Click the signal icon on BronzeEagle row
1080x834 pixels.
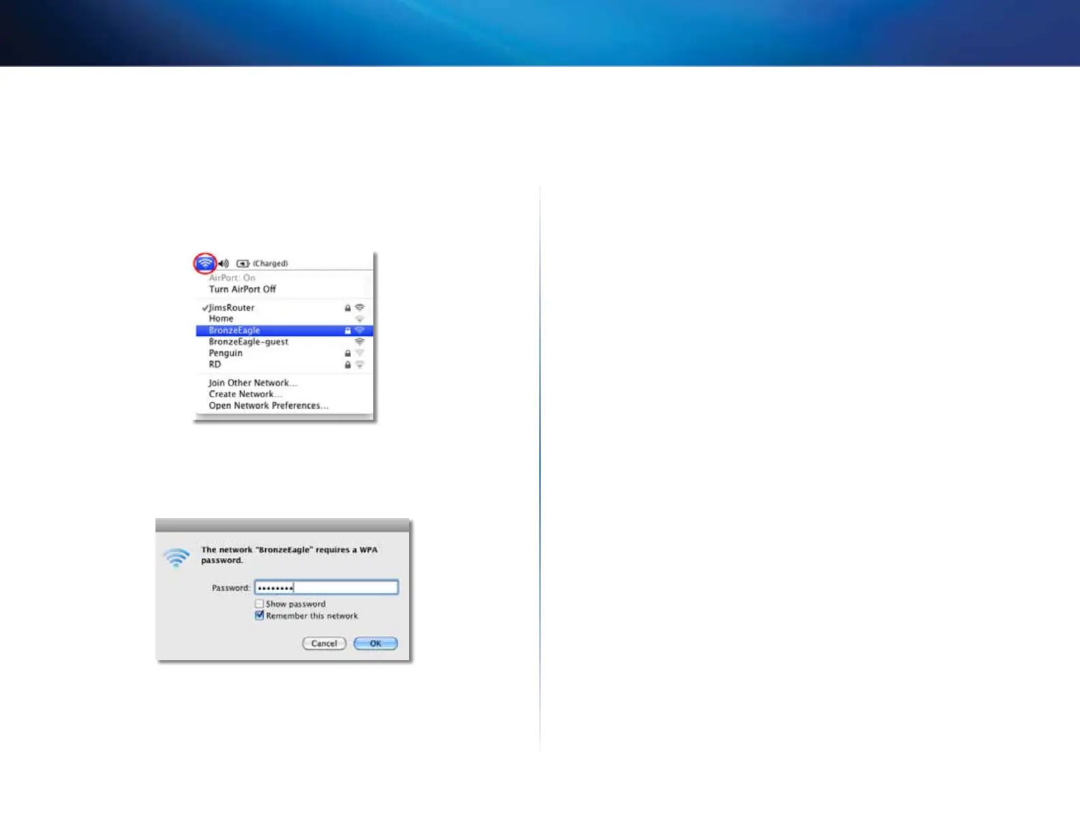(360, 330)
